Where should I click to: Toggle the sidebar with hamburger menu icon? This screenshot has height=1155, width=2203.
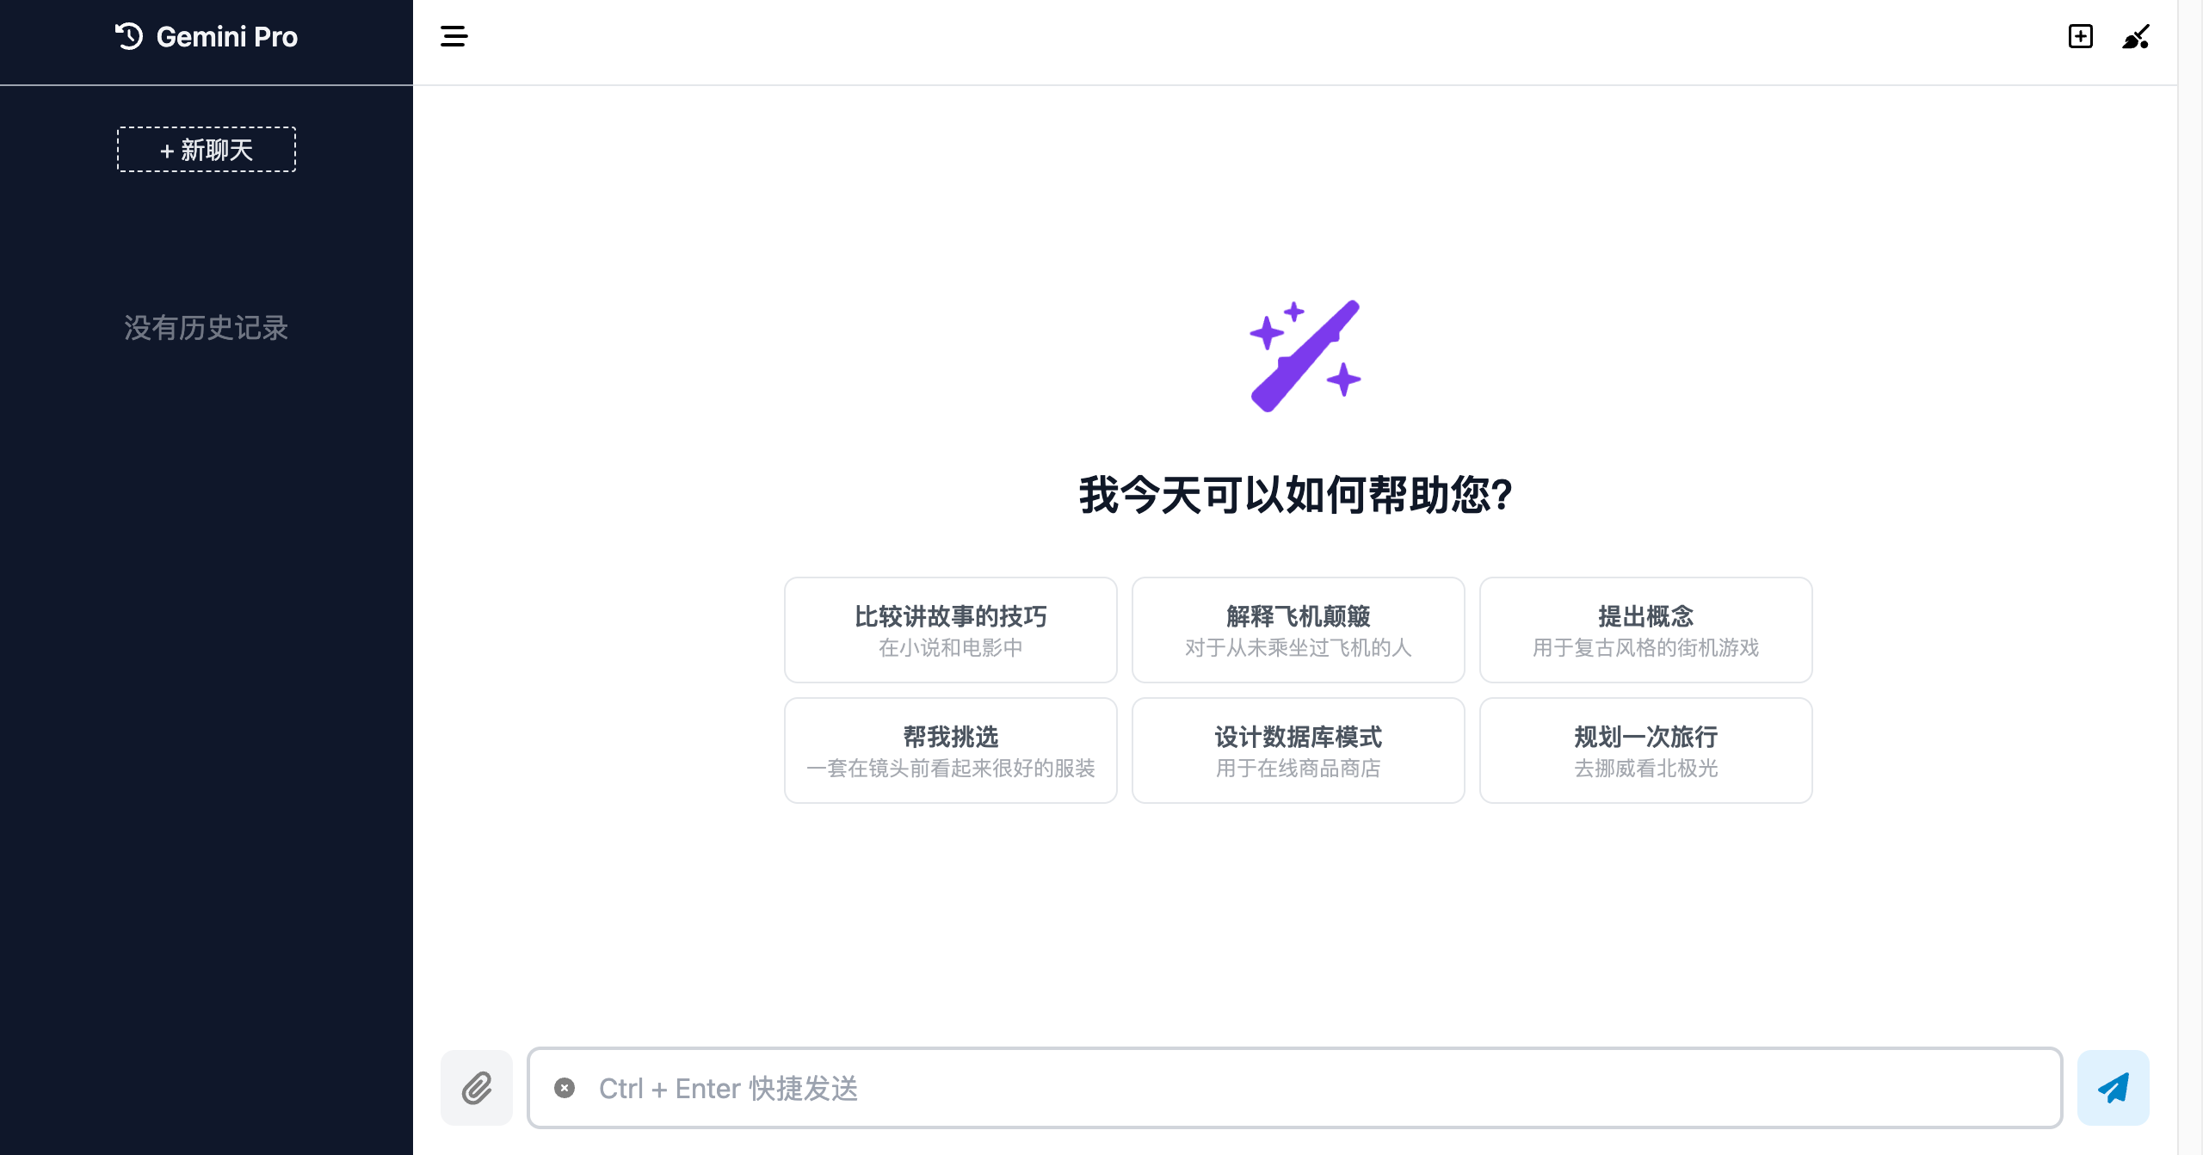(454, 36)
